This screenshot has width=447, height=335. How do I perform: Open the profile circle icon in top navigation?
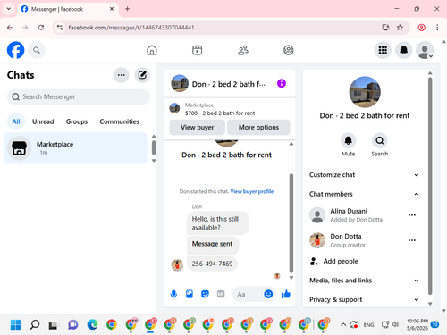point(288,50)
